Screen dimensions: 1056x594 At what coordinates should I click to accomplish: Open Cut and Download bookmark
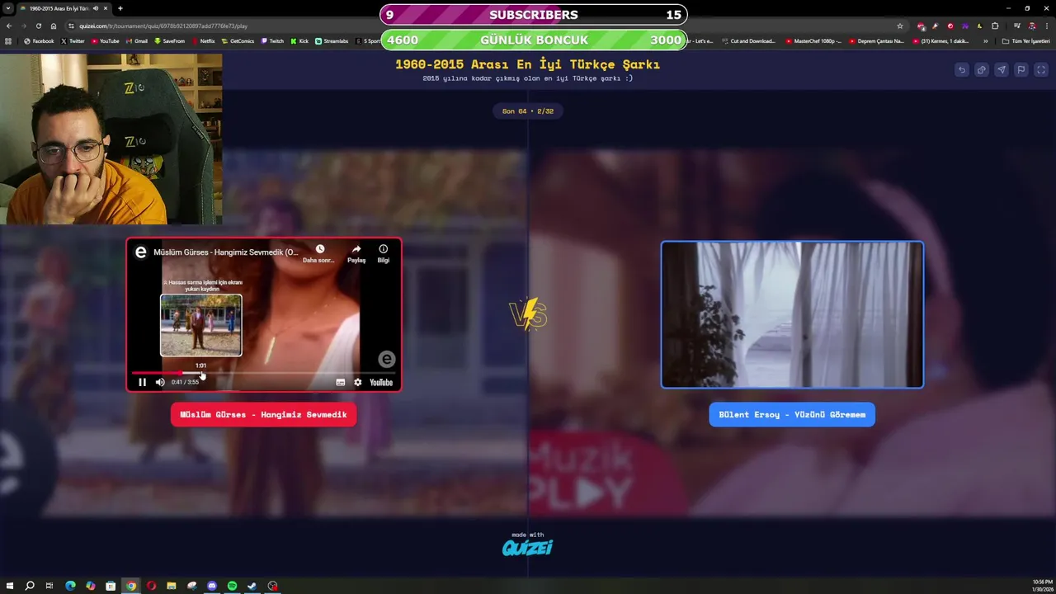[x=748, y=40]
